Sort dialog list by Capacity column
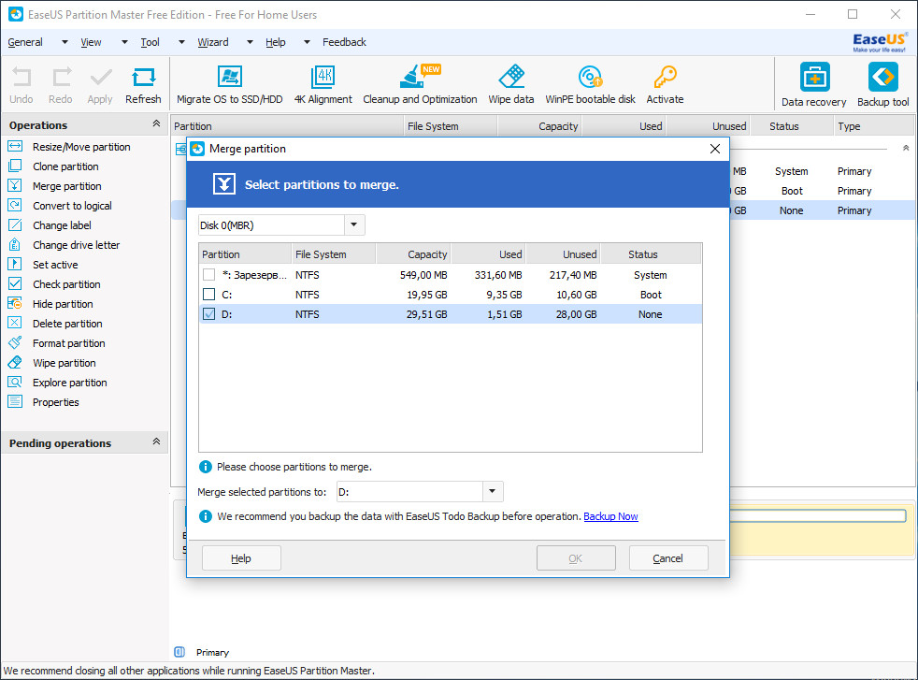Screen dimensions: 918x680 point(413,254)
